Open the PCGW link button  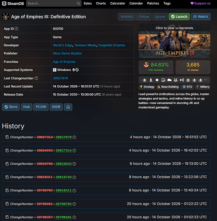tap(41, 107)
